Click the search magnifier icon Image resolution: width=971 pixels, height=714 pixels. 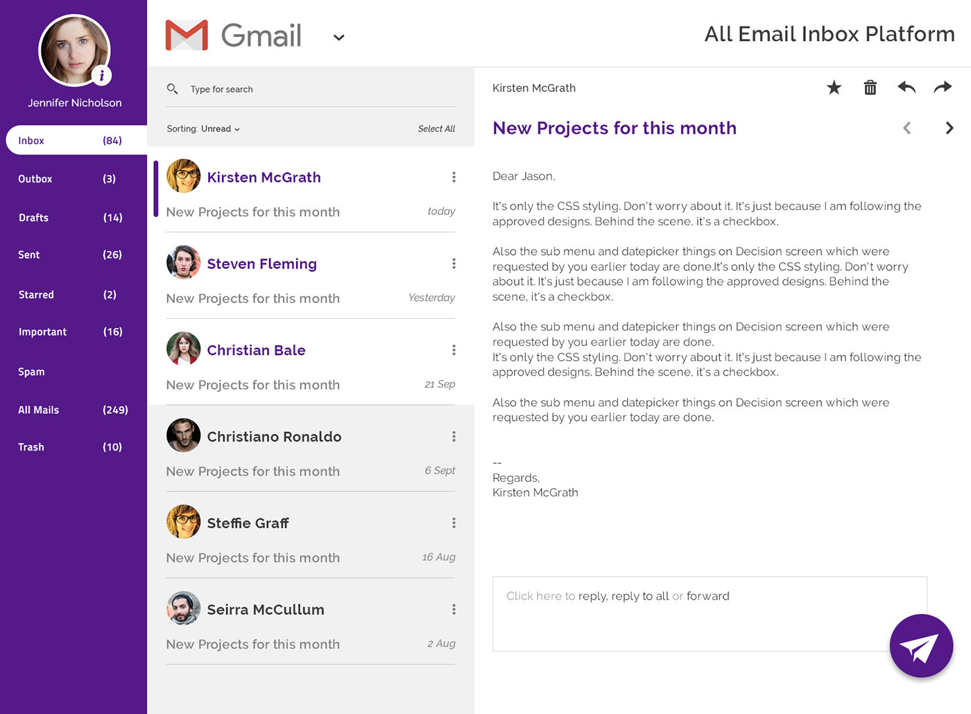pyautogui.click(x=172, y=89)
